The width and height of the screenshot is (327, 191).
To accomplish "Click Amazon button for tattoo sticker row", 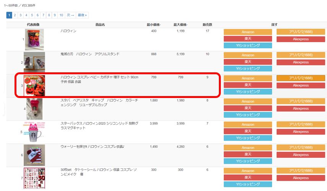I will [x=248, y=171].
